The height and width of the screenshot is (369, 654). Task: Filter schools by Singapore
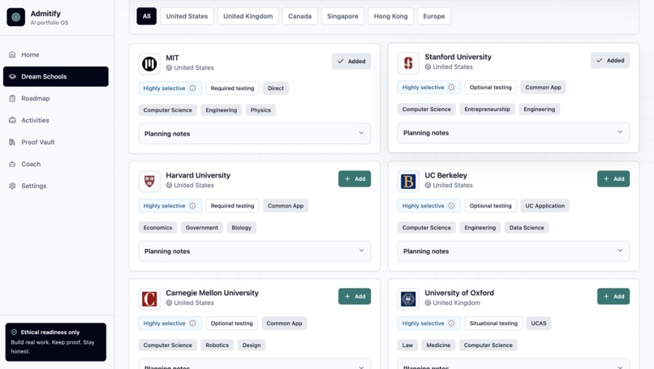point(342,16)
